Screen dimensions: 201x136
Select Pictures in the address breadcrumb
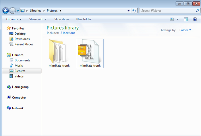pos(52,11)
